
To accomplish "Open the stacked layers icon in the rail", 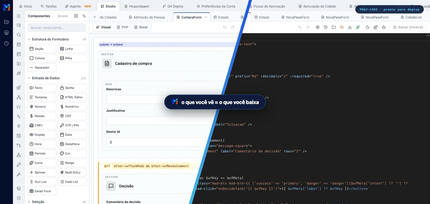I will (x=19, y=189).
